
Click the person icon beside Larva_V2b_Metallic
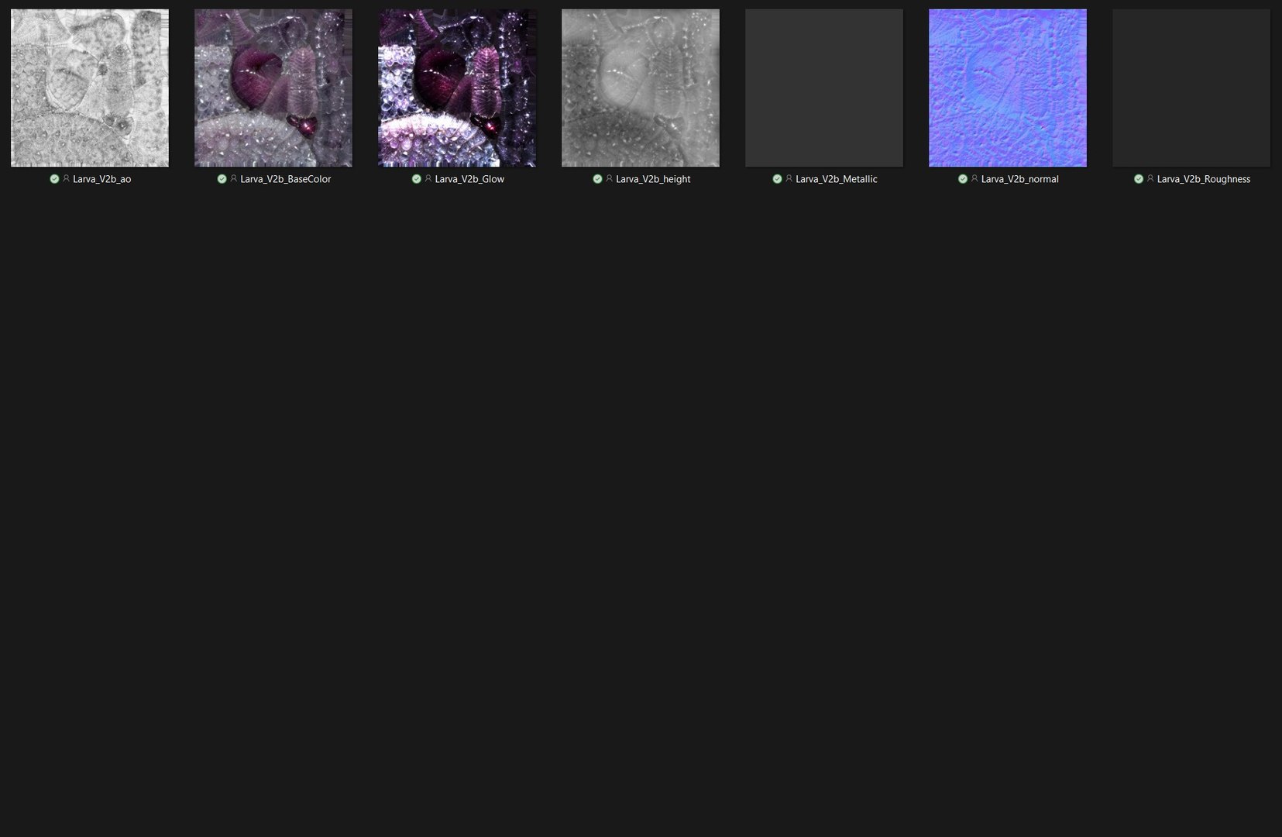tap(789, 179)
